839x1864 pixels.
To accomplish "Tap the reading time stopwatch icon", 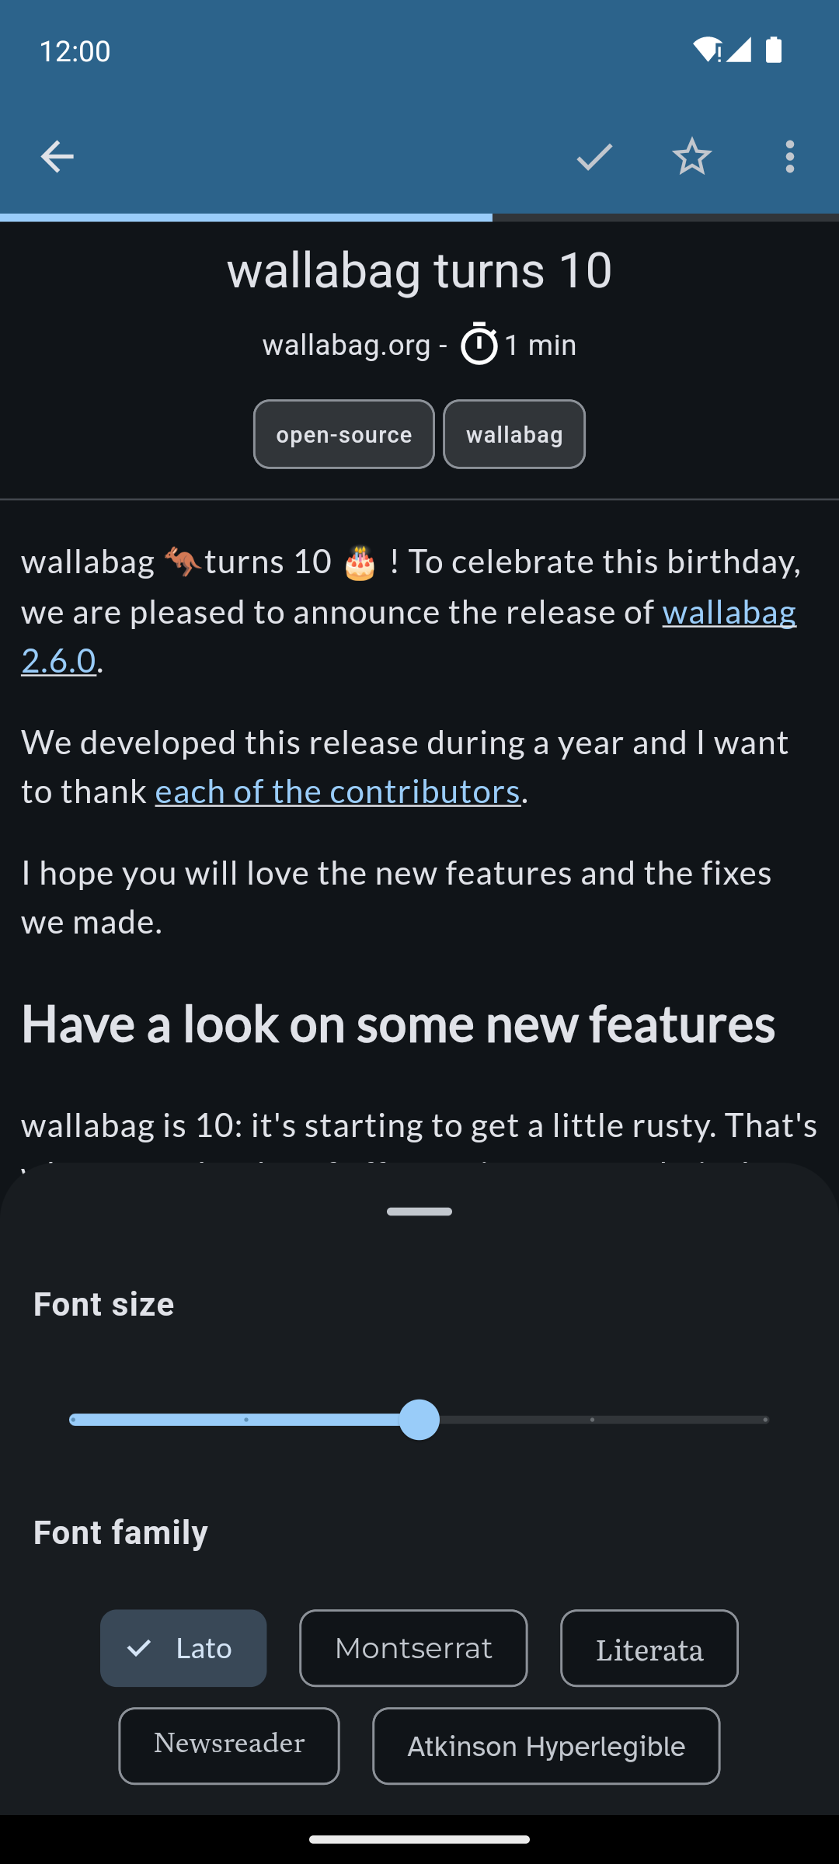I will (x=479, y=344).
